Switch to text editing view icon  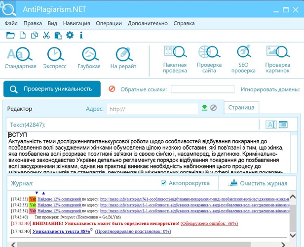(x=271, y=124)
